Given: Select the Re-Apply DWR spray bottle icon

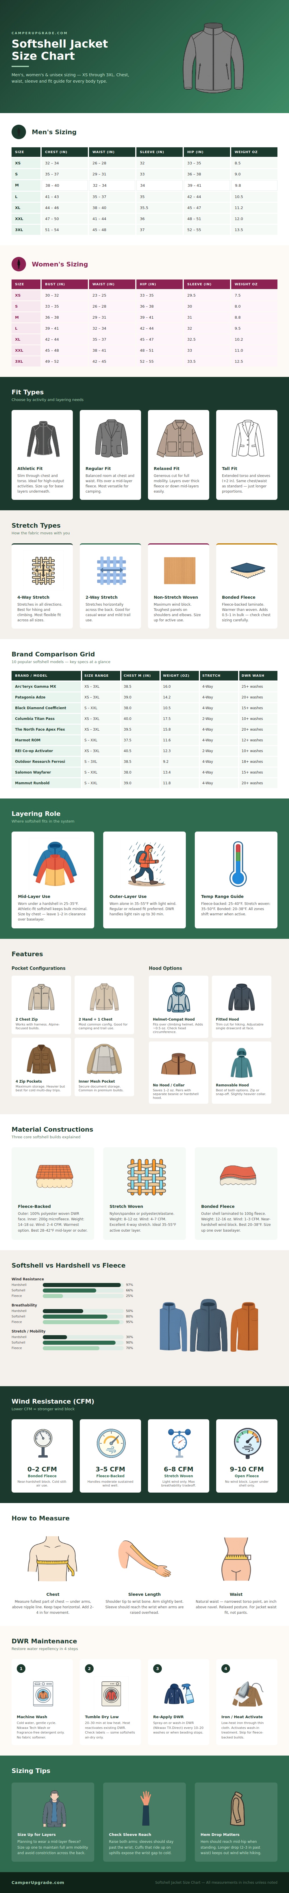Looking at the screenshot, I should tap(179, 1694).
